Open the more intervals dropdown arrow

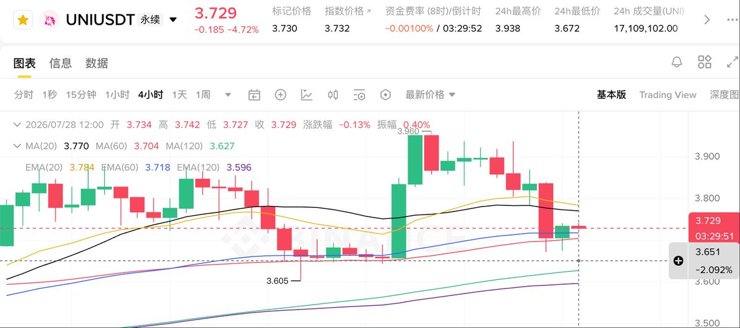[x=228, y=95]
